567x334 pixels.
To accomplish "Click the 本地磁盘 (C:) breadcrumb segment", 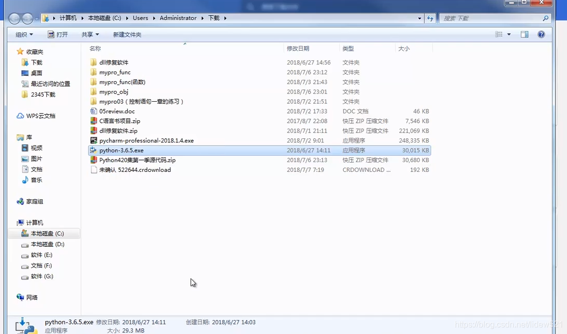I will pyautogui.click(x=104, y=18).
